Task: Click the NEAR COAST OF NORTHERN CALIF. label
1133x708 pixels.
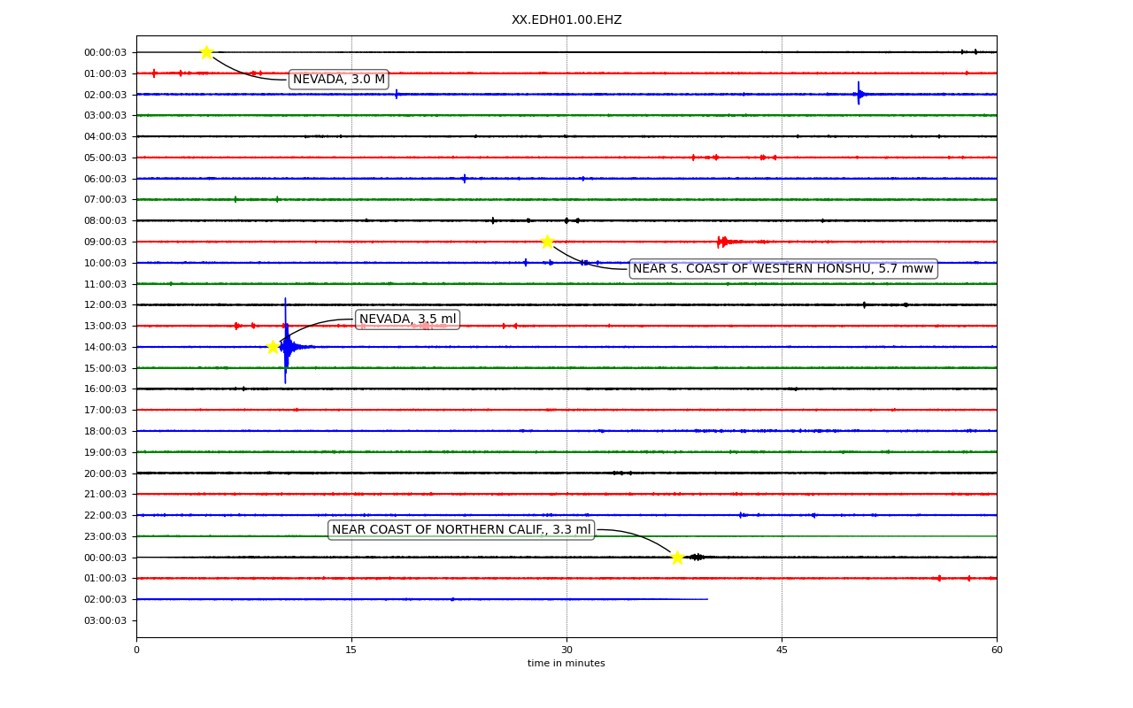Action: point(461,530)
